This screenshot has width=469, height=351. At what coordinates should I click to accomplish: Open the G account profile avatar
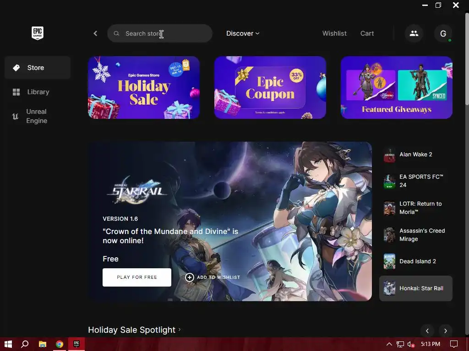(443, 33)
